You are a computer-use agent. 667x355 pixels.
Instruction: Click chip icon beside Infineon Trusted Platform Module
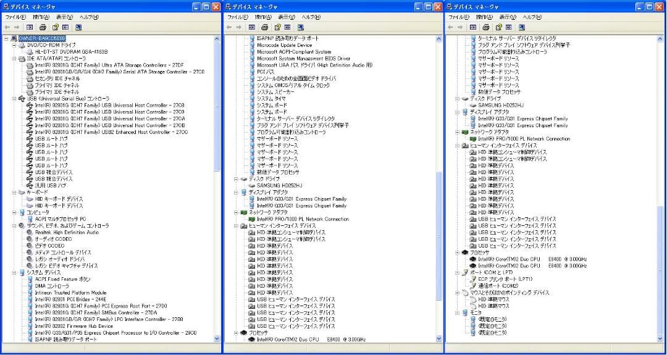click(x=30, y=293)
